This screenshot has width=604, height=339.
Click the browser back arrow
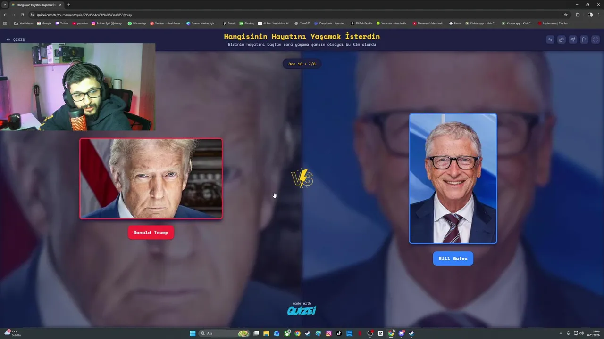(5, 15)
